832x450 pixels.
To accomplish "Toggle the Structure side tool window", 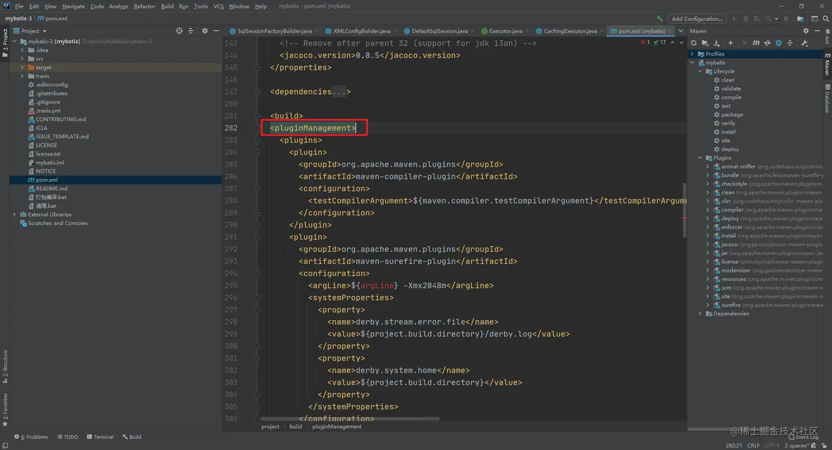I will 5,366.
